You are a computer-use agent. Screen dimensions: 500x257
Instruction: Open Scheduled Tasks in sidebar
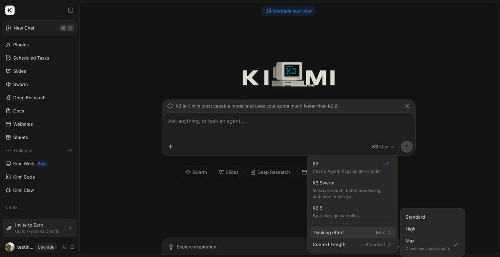[x=40, y=58]
